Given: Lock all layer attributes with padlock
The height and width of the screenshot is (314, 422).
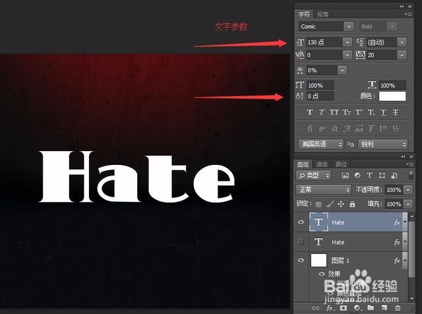Looking at the screenshot, I should point(352,204).
